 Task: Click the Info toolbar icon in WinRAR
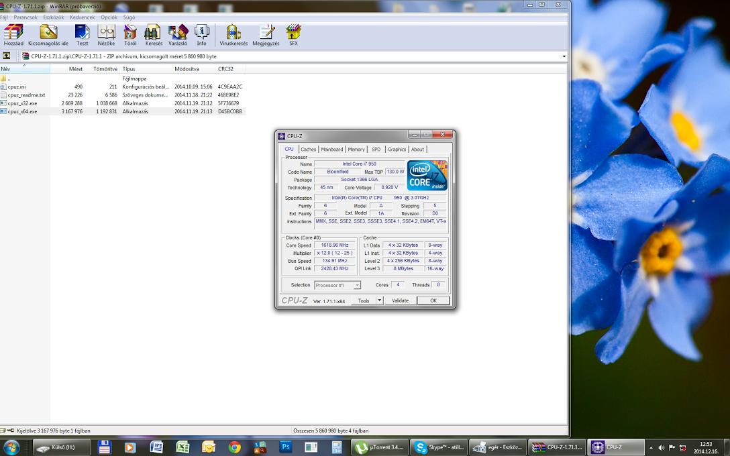tap(201, 36)
